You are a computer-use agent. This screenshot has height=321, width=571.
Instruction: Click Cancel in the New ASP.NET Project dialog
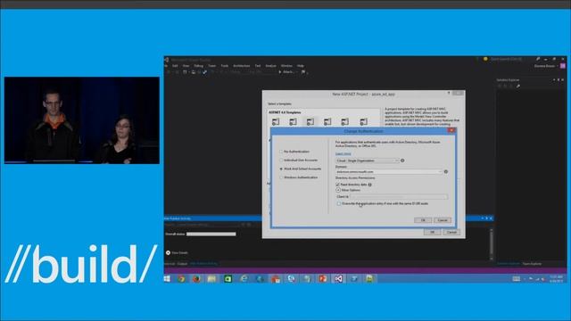tap(451, 232)
